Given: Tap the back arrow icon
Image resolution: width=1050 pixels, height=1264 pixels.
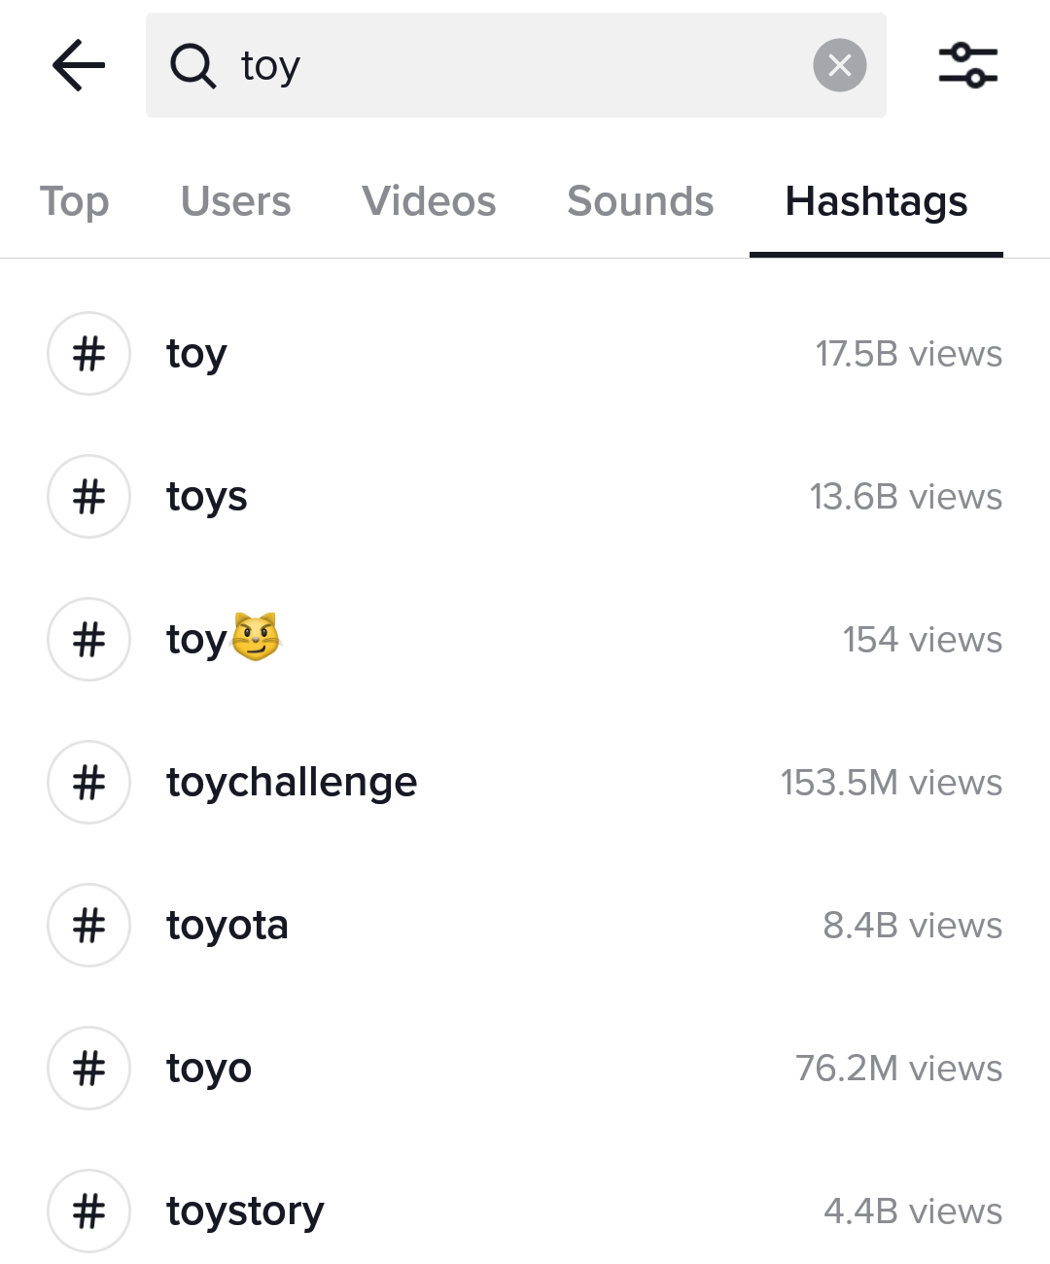Looking at the screenshot, I should click(78, 66).
